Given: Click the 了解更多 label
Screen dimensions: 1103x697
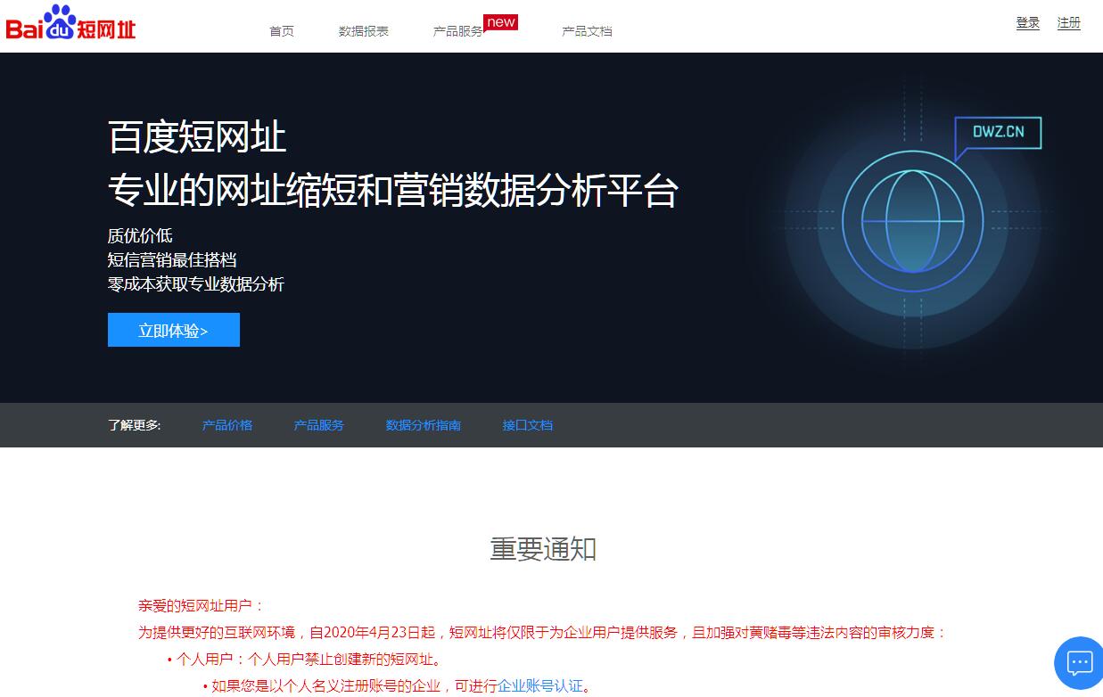Looking at the screenshot, I should tap(134, 425).
